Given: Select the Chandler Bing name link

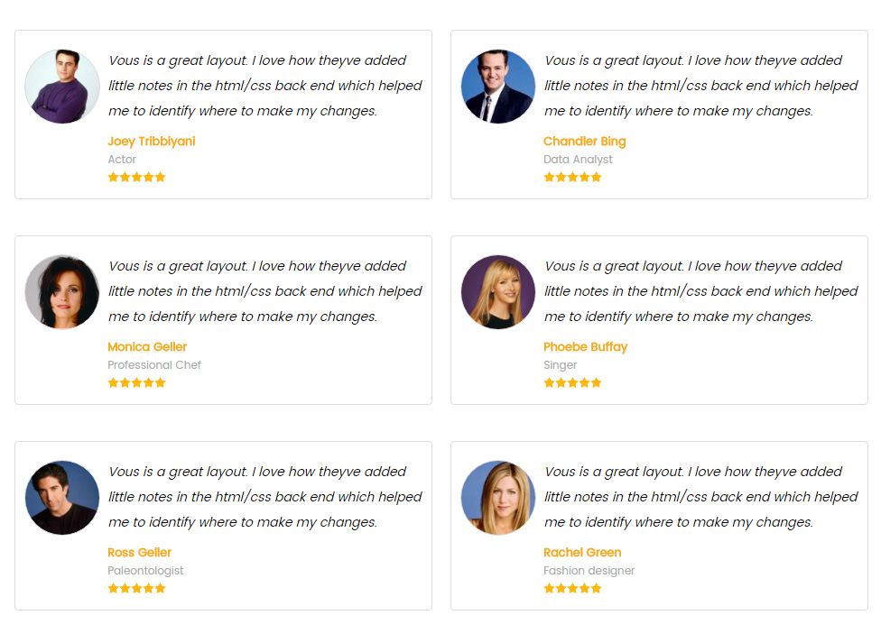Looking at the screenshot, I should (x=584, y=141).
